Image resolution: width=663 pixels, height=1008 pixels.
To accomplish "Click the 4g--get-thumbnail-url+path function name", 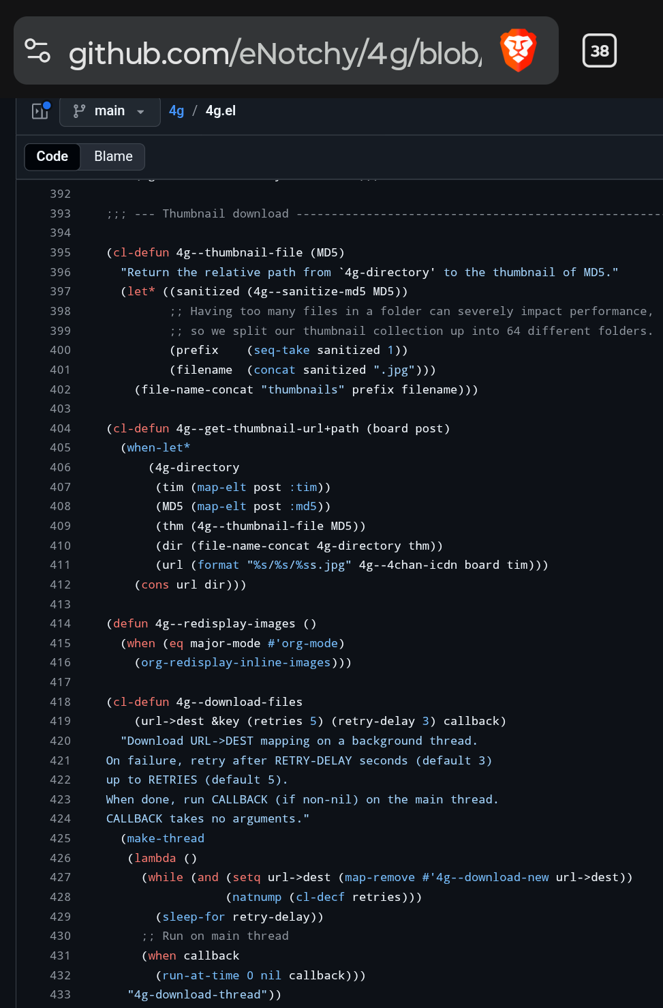I will pos(267,428).
